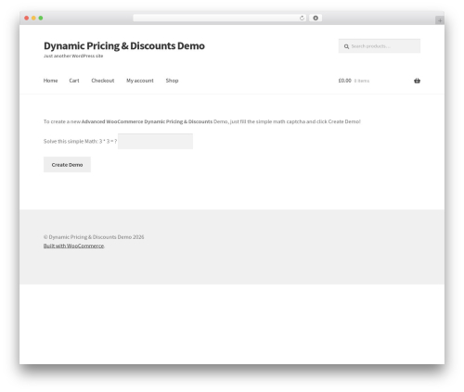This screenshot has height=392, width=464.
Task: Click the math captcha answer field
Action: [155, 141]
